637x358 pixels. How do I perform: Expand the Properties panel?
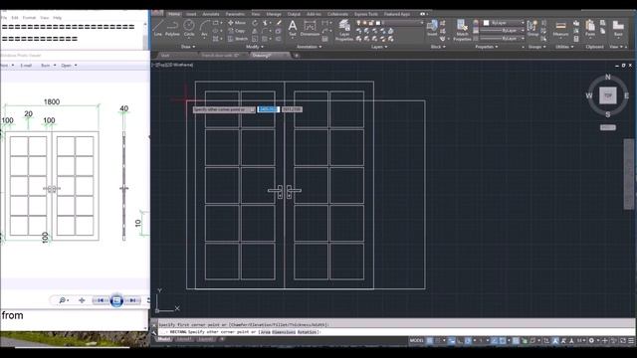487,47
